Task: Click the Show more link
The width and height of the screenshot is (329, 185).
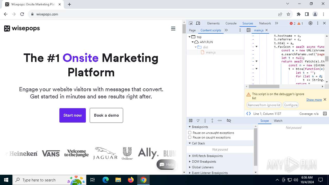Action: click(x=314, y=99)
